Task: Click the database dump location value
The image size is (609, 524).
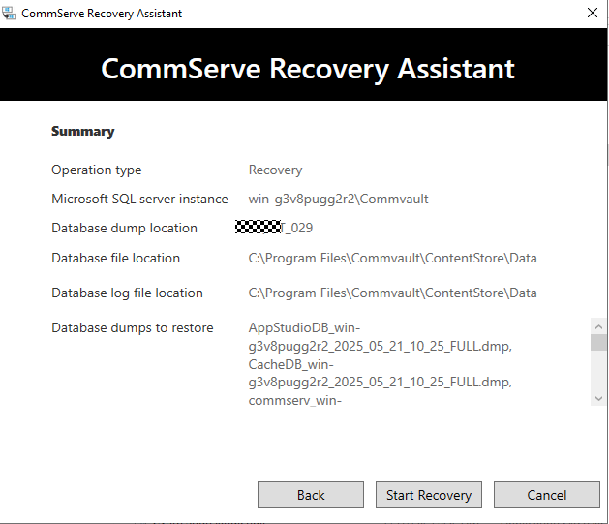Action: tap(281, 229)
